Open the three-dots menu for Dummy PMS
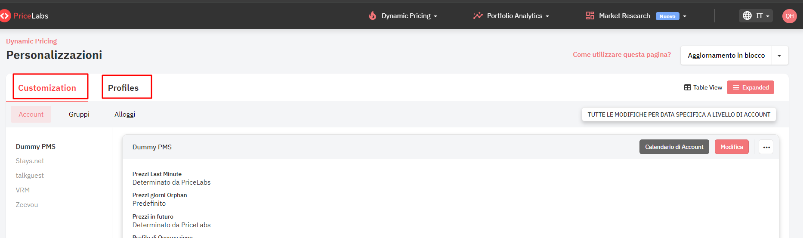This screenshot has height=238, width=803. tap(766, 147)
